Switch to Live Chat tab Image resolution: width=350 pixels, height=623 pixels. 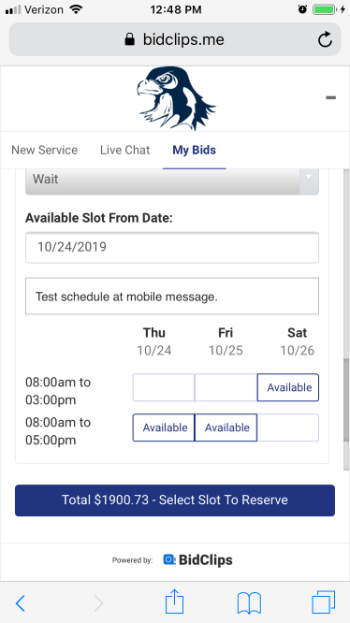124,151
